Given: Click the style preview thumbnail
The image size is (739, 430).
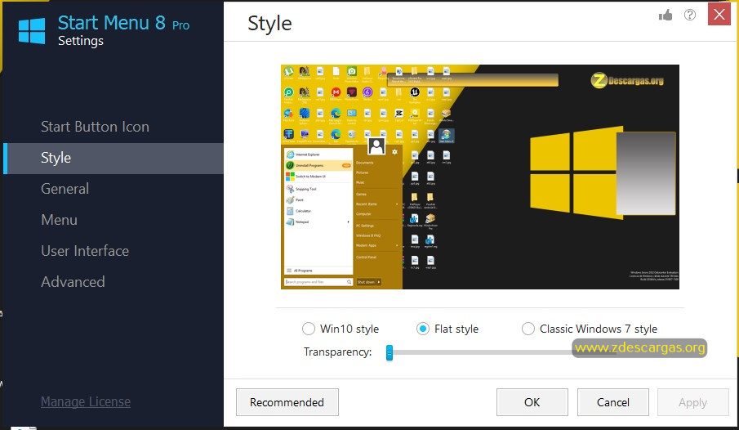Looking at the screenshot, I should pyautogui.click(x=480, y=177).
